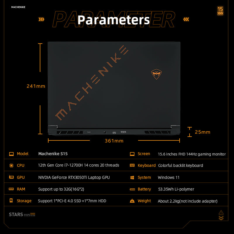Click the Parameters heading
234x234 pixels.
113,20
